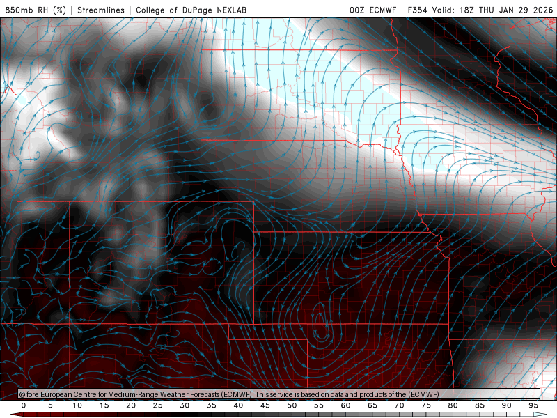
Task: Click 'College of DuPage NEXLAB' header text
Action: 191,10
